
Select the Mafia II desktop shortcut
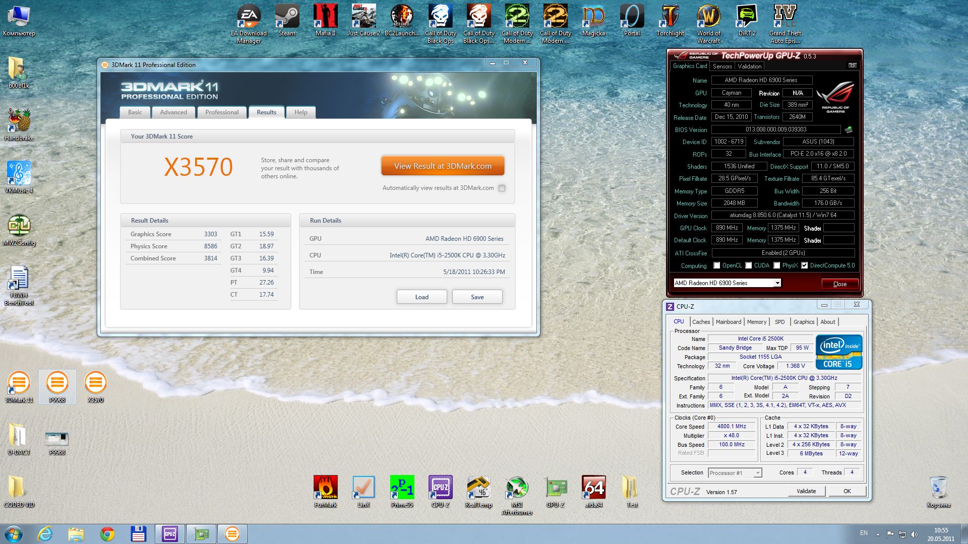[325, 21]
